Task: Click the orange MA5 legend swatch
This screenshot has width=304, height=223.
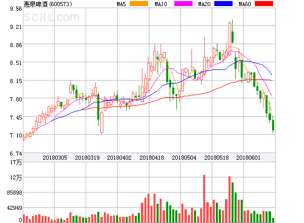Action: (x=139, y=4)
